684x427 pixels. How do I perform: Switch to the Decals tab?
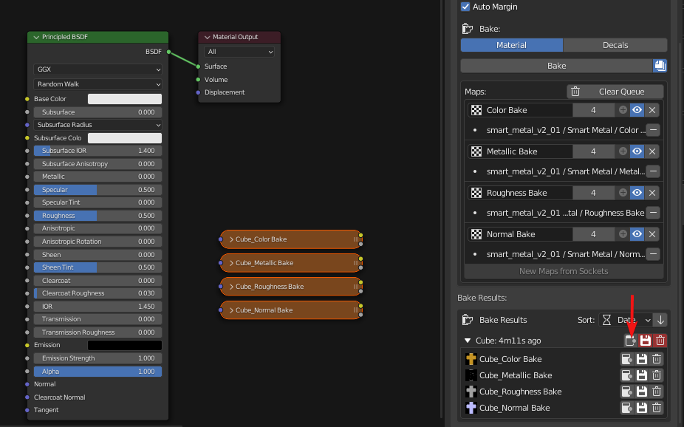coord(615,45)
